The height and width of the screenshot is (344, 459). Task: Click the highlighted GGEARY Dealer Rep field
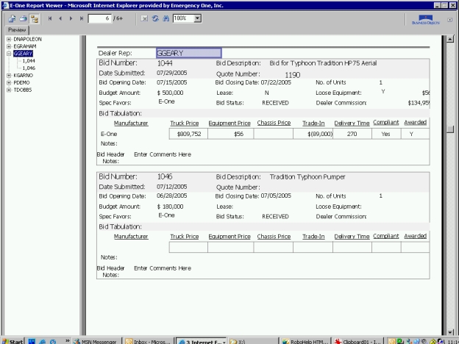click(189, 53)
